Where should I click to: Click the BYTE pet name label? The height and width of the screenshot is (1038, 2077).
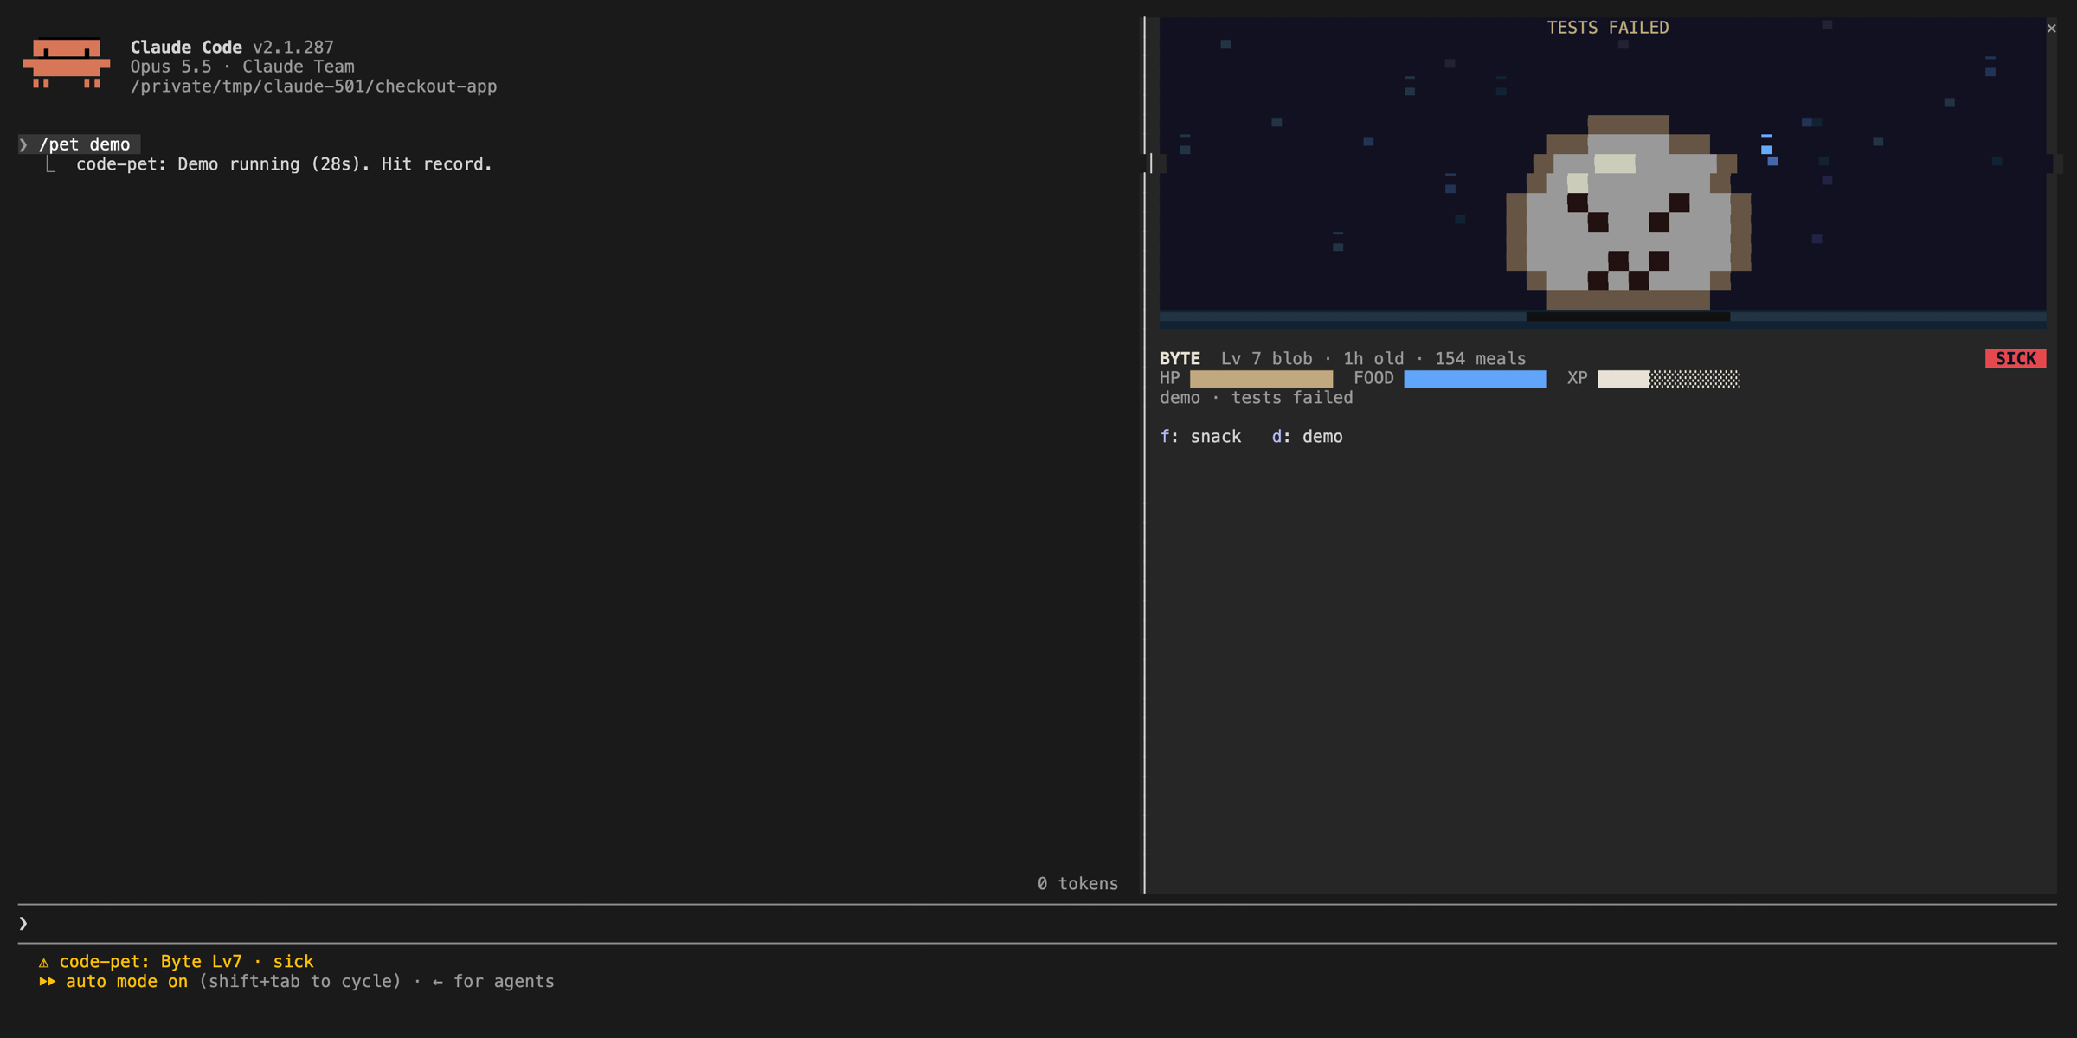click(x=1180, y=359)
